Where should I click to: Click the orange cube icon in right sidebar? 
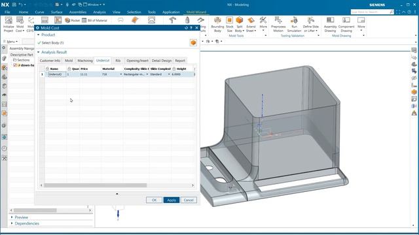tap(414, 92)
